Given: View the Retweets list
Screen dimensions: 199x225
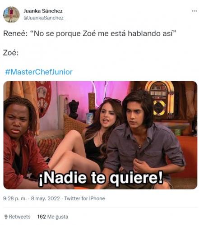Looking at the screenshot, I should click(x=17, y=216).
